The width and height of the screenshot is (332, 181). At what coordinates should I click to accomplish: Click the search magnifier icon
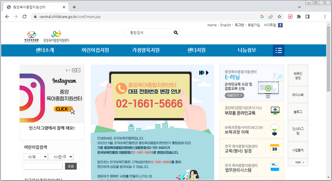(176, 33)
